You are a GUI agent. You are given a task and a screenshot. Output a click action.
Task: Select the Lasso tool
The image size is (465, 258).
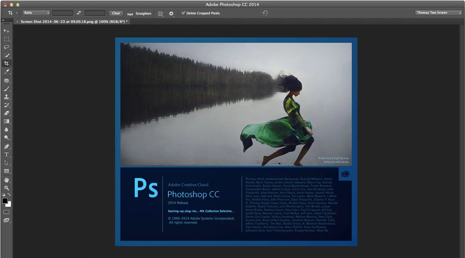[6, 47]
